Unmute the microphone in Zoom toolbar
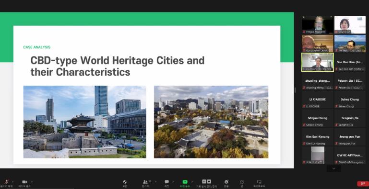Viewport: 369px width, 189px height. [6, 182]
